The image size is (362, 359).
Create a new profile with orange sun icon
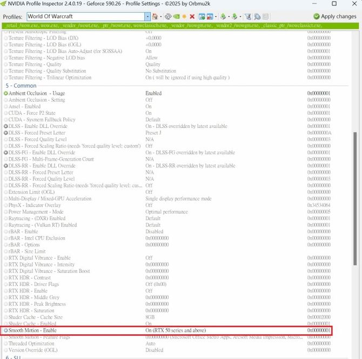pos(184,16)
